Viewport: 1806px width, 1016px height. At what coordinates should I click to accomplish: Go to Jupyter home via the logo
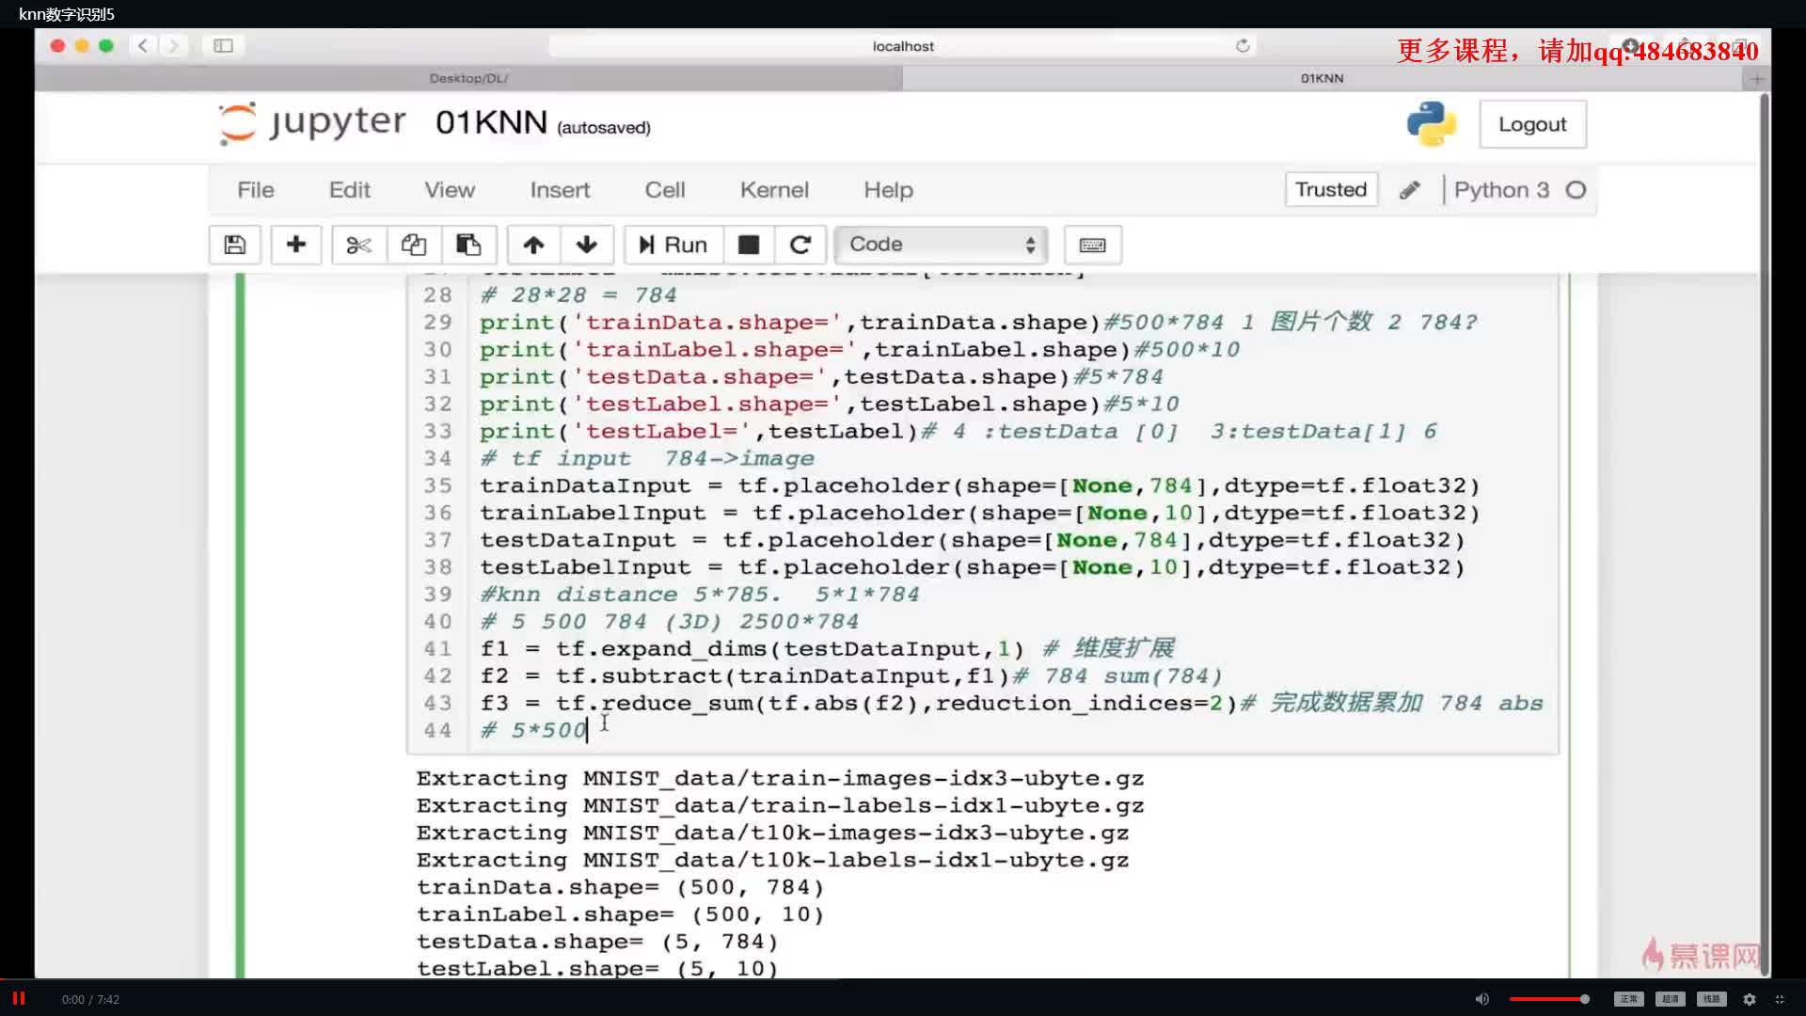click(x=312, y=123)
